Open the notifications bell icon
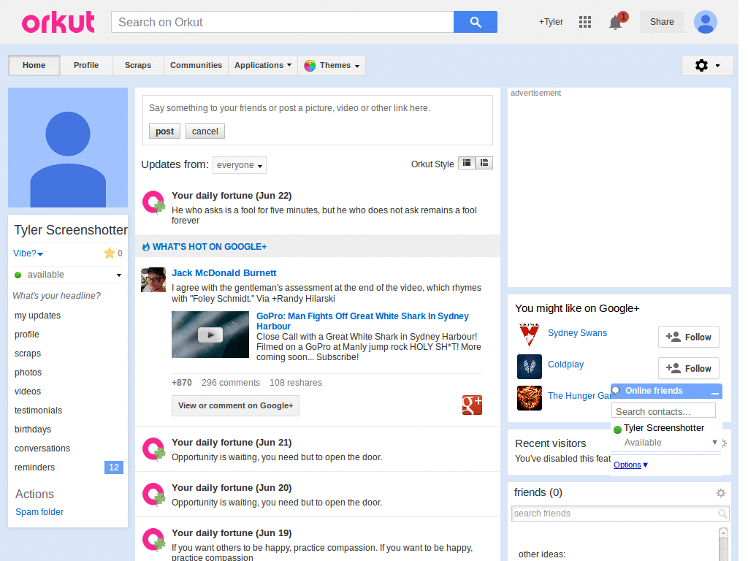This screenshot has width=748, height=561. [x=616, y=23]
